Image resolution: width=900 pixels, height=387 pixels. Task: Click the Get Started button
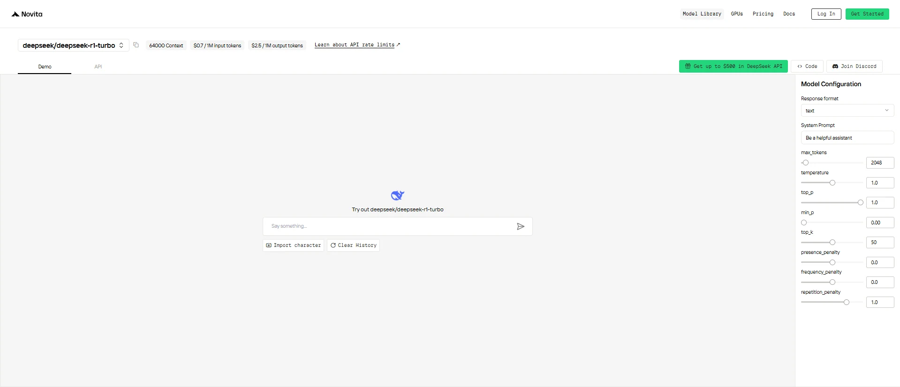point(867,14)
